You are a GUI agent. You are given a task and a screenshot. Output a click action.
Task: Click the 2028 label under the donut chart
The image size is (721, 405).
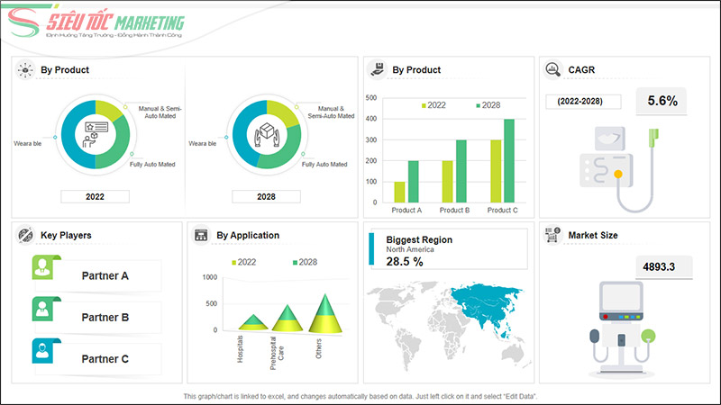[x=265, y=196]
